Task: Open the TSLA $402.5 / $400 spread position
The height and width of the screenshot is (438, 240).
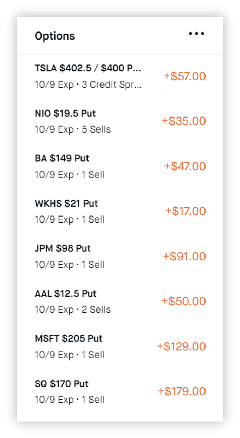Action: coord(88,68)
